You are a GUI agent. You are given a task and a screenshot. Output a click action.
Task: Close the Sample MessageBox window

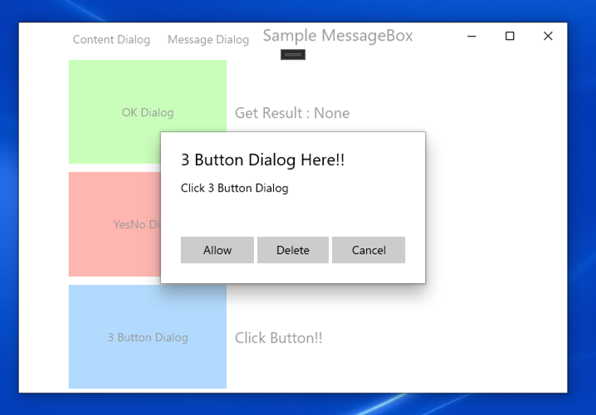pos(548,36)
